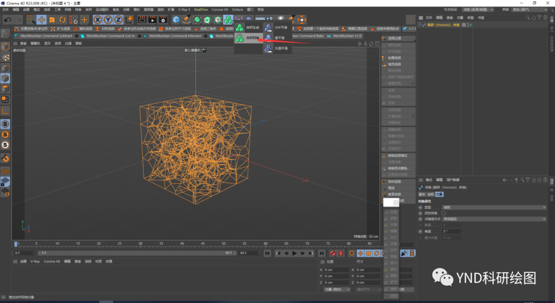Go to end of timeline
Screen dimensions: 555x303
click(321, 253)
